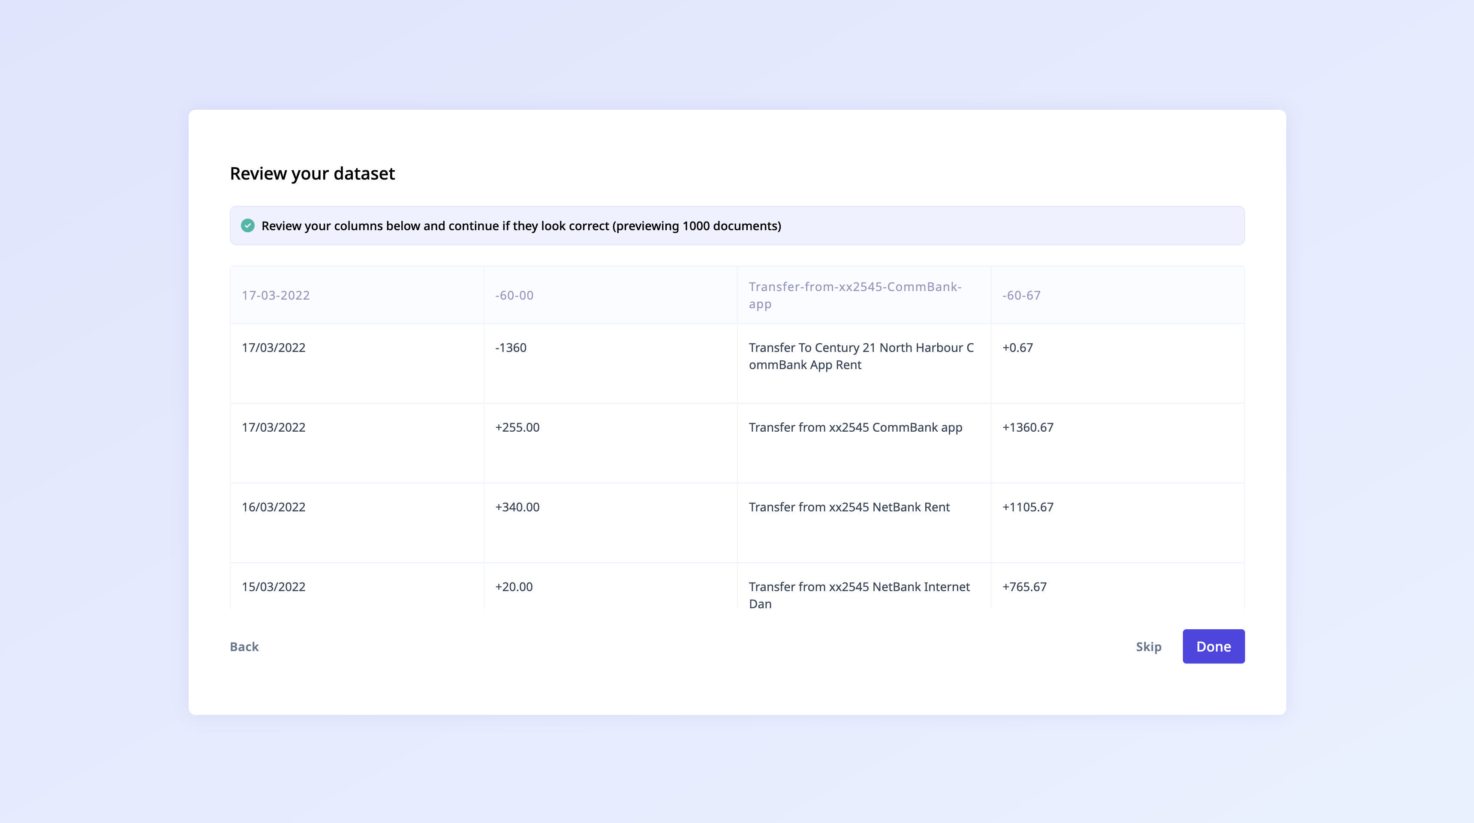The height and width of the screenshot is (823, 1474).
Task: Click the Skip link
Action: pos(1148,646)
